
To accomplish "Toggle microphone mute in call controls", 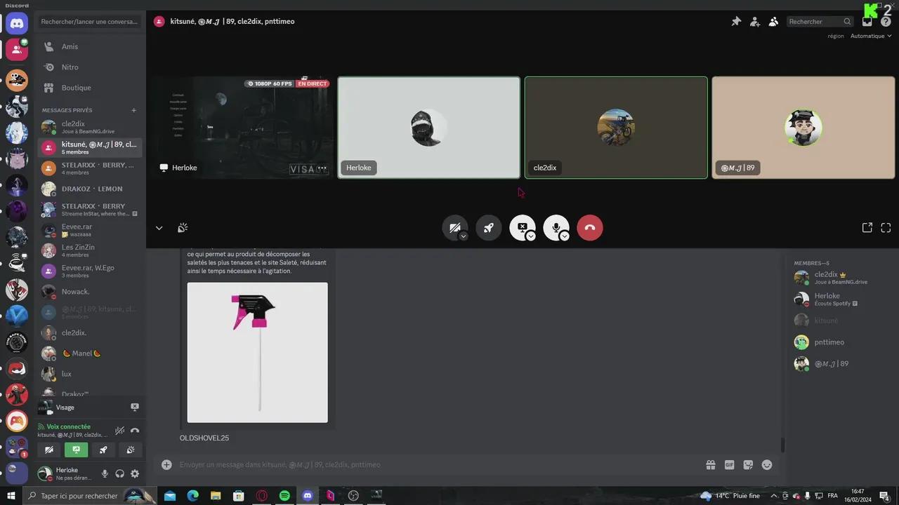I will pos(555,227).
